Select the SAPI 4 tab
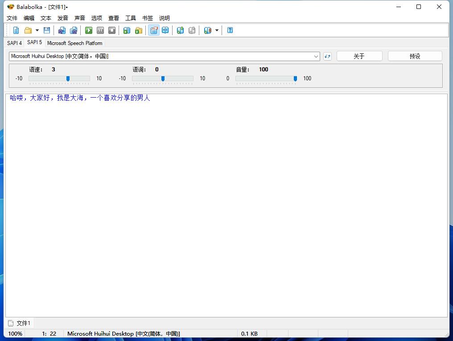Screen dimensions: 453x341 (x=14, y=43)
